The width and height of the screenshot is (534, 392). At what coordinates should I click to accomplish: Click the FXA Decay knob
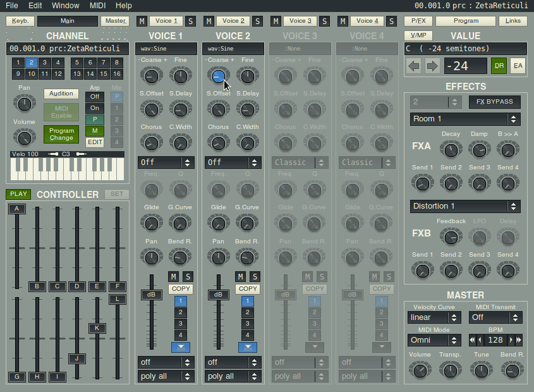tap(451, 150)
